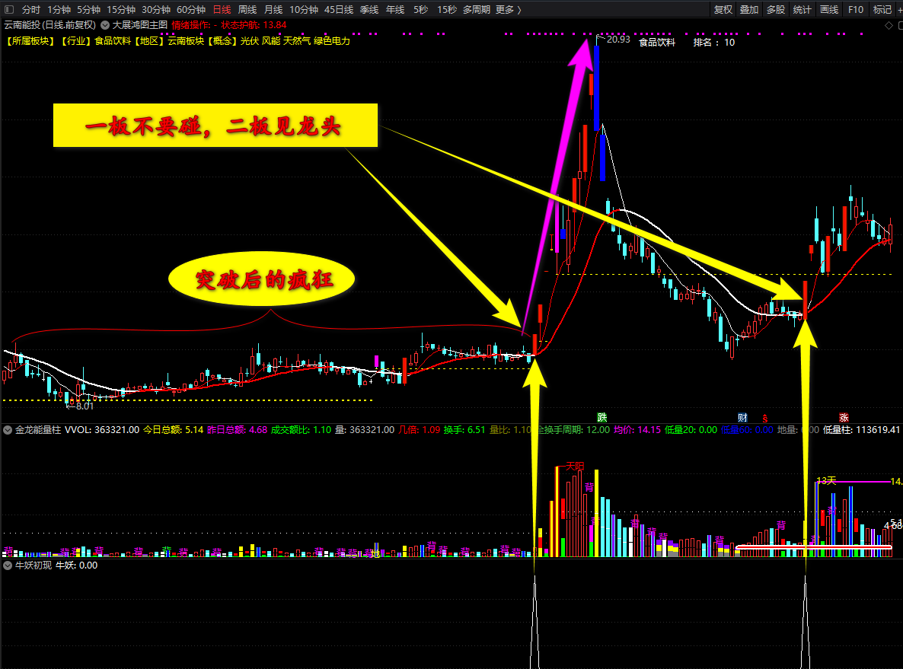This screenshot has width=903, height=669.
Task: Click the green 跌 marker on the time axis
Action: (601, 417)
